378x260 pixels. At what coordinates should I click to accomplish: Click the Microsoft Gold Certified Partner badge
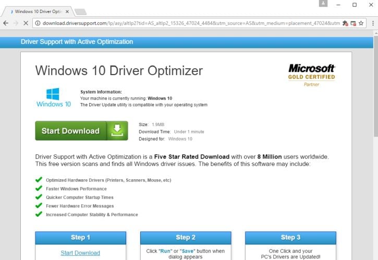[311, 75]
